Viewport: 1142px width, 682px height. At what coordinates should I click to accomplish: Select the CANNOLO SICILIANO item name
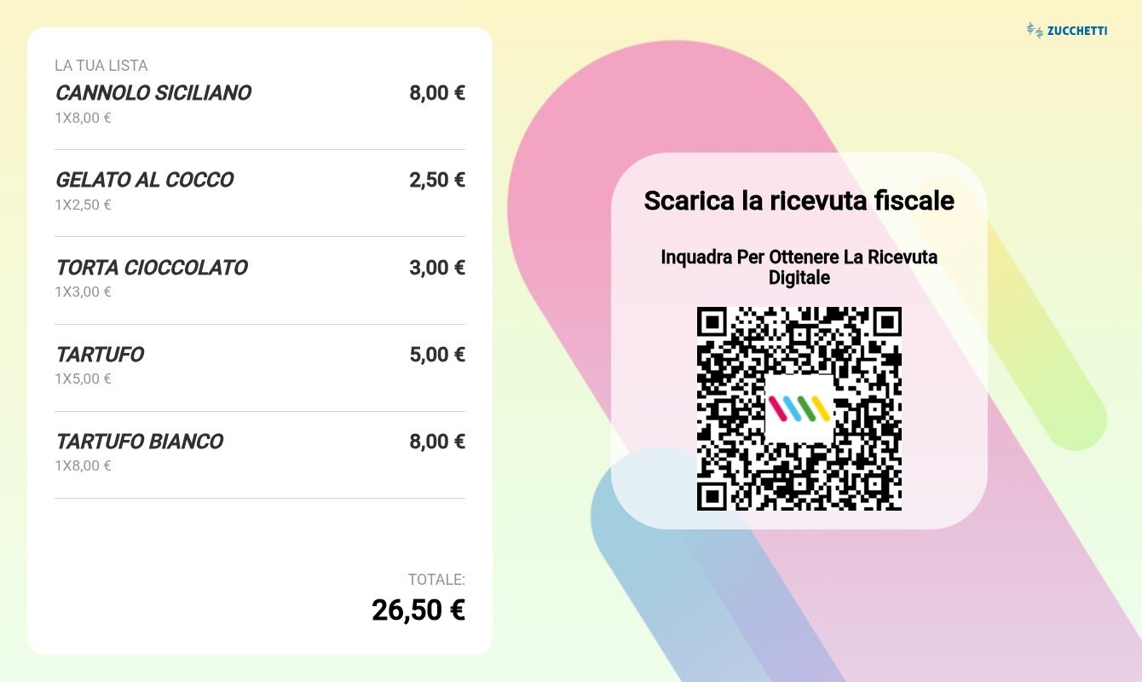tap(153, 93)
